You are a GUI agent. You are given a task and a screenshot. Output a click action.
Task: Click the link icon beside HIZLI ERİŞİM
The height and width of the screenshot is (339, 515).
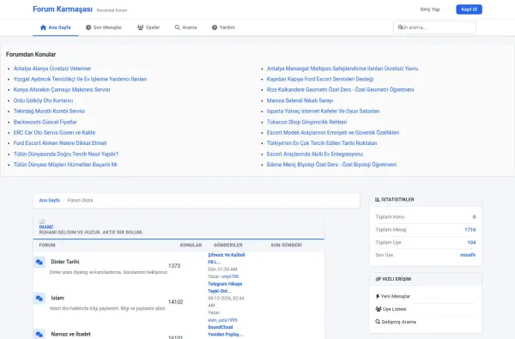click(378, 279)
